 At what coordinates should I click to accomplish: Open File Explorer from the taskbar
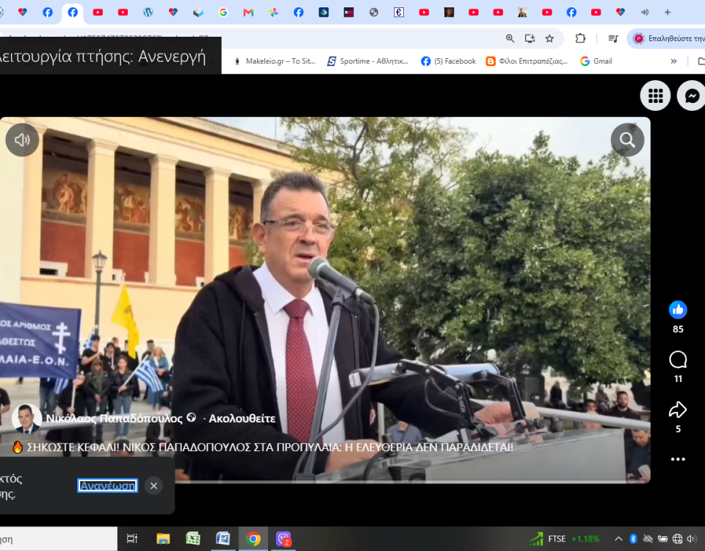(163, 539)
